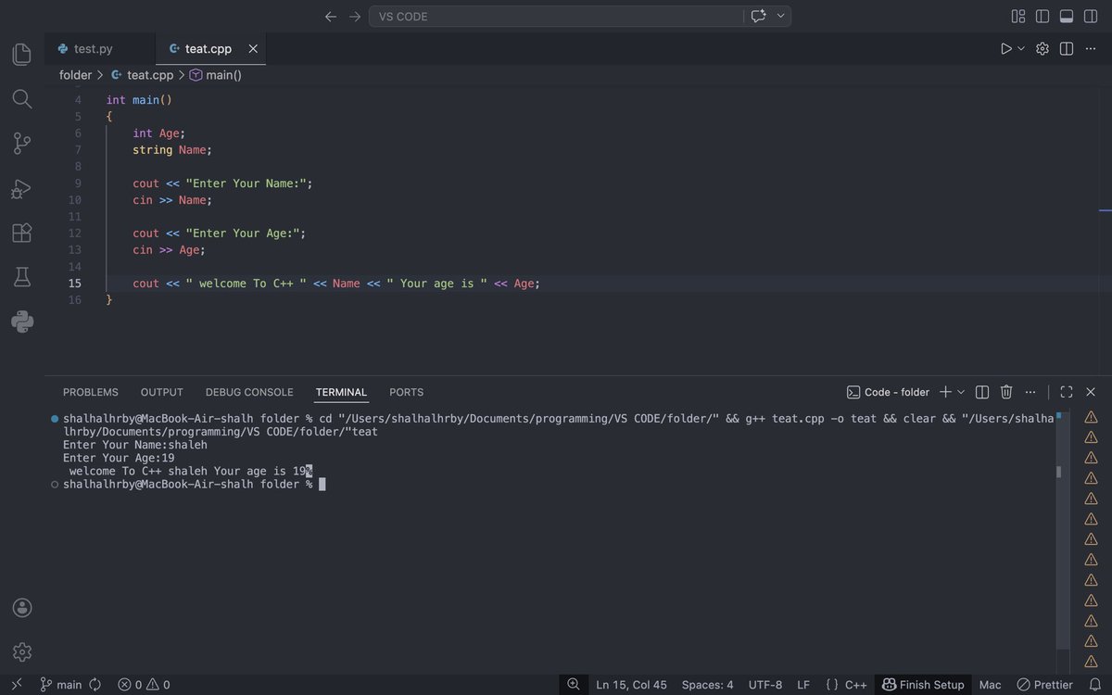Image resolution: width=1112 pixels, height=695 pixels.
Task: Open the folder breadcrumb
Action: click(75, 75)
